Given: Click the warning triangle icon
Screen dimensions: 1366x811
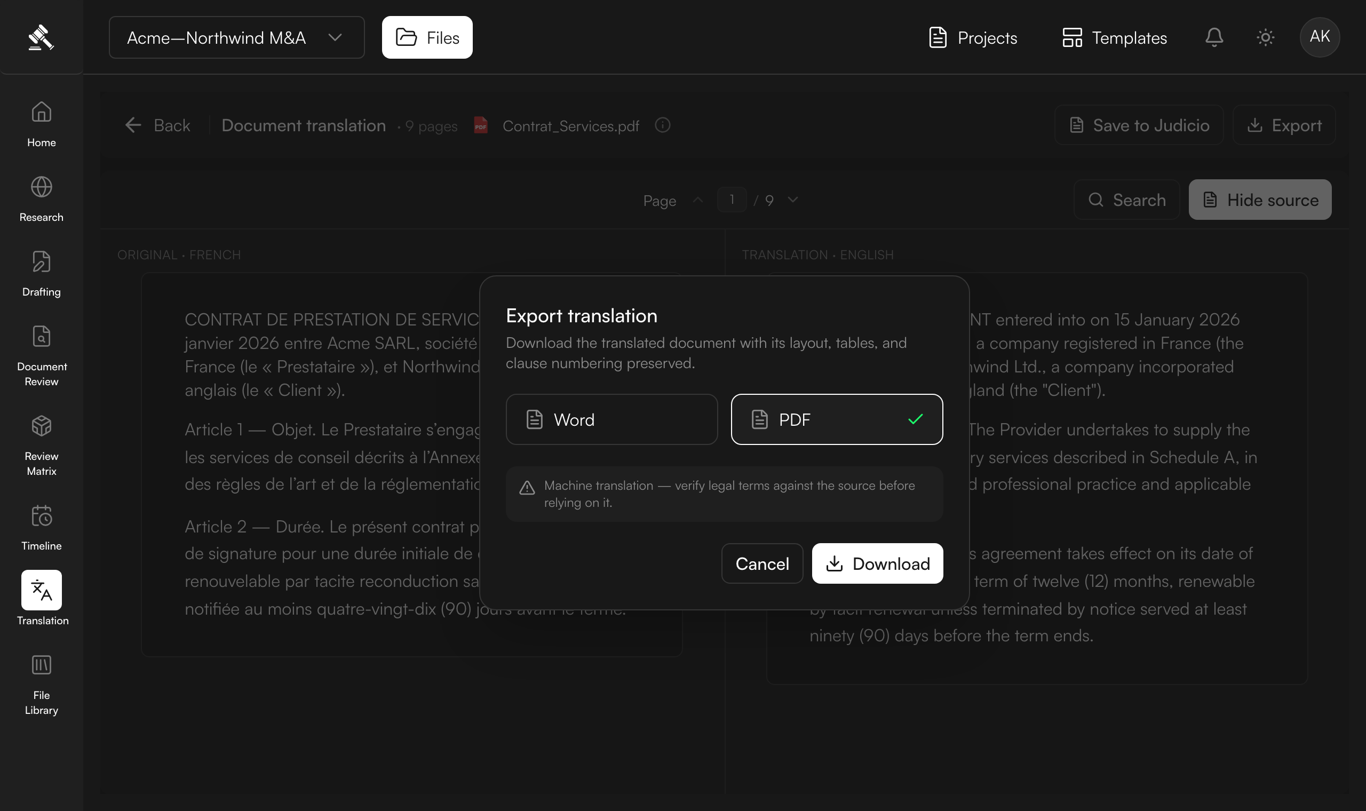Looking at the screenshot, I should click(x=527, y=488).
